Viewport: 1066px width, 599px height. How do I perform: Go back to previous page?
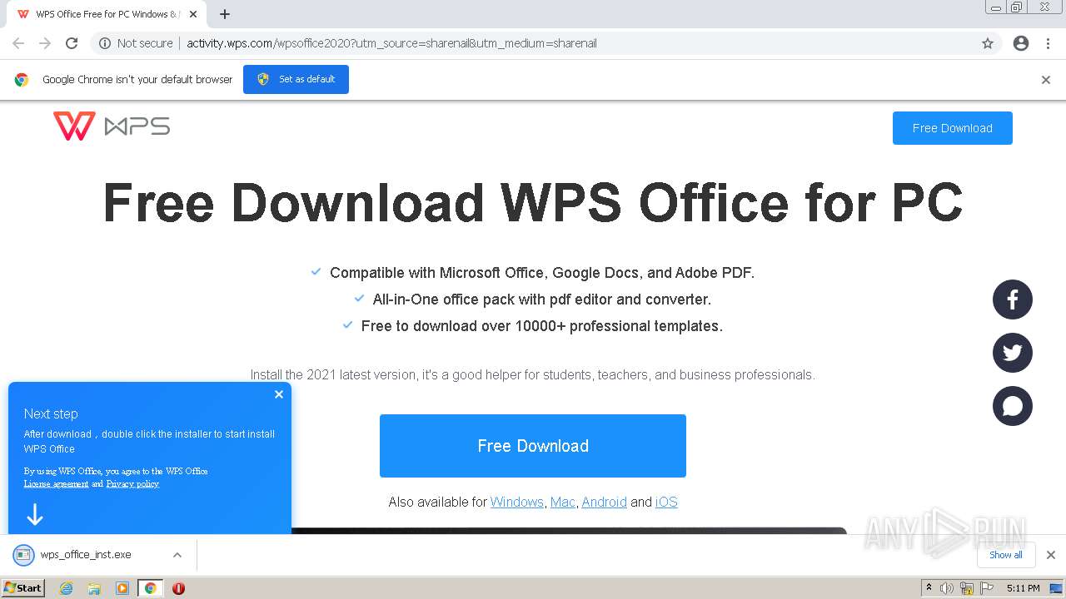pyautogui.click(x=18, y=43)
